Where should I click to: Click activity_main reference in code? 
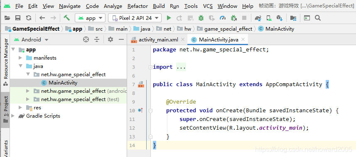tap(281, 128)
